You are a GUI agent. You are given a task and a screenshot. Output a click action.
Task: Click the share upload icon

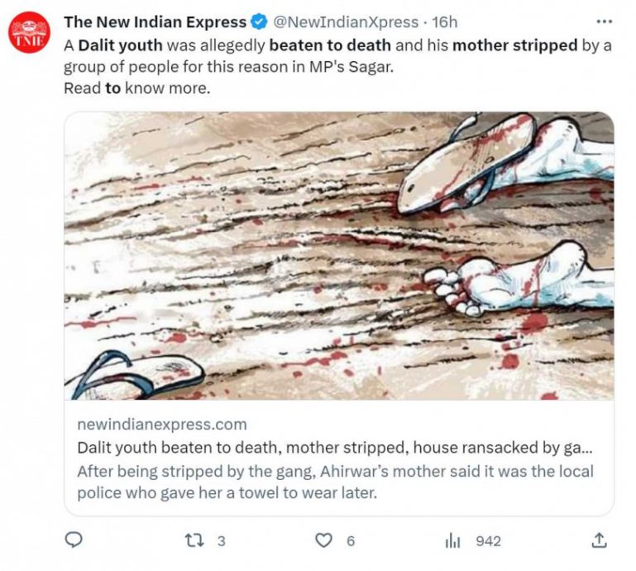click(x=599, y=540)
